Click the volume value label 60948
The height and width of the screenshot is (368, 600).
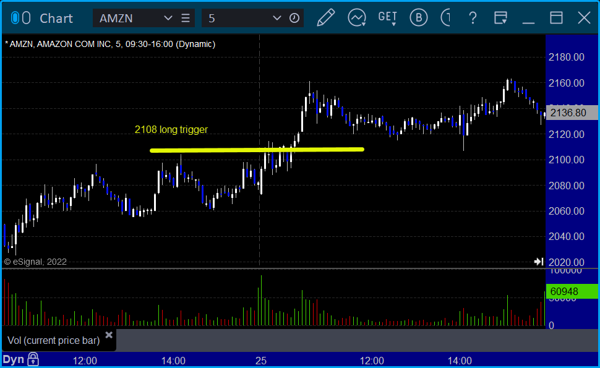pos(572,291)
